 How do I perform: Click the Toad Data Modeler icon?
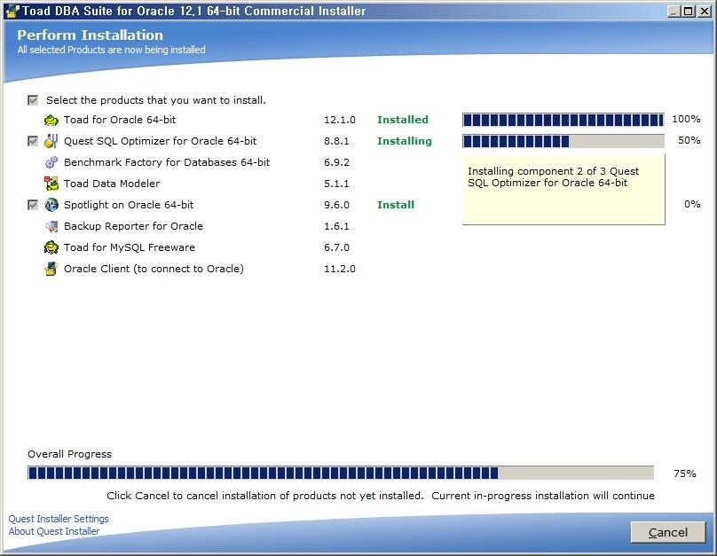point(51,184)
